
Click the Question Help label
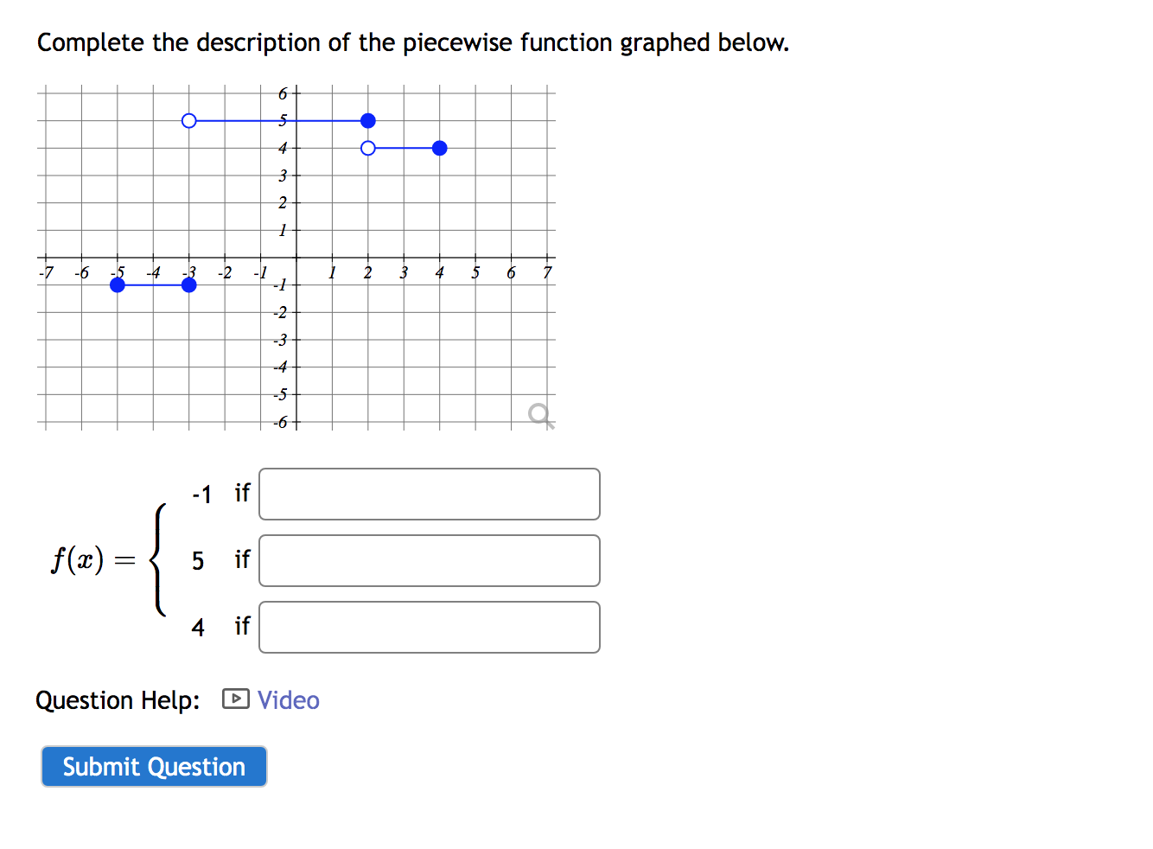118,700
